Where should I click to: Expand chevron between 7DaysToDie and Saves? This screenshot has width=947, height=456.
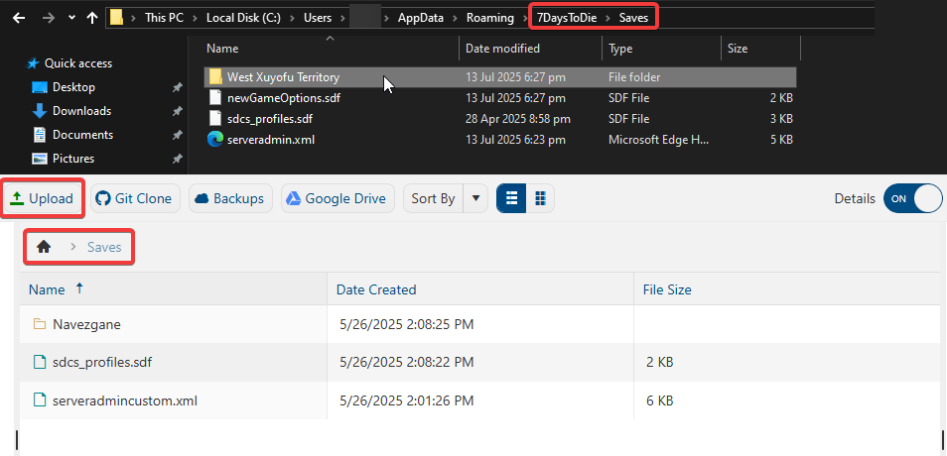[608, 18]
